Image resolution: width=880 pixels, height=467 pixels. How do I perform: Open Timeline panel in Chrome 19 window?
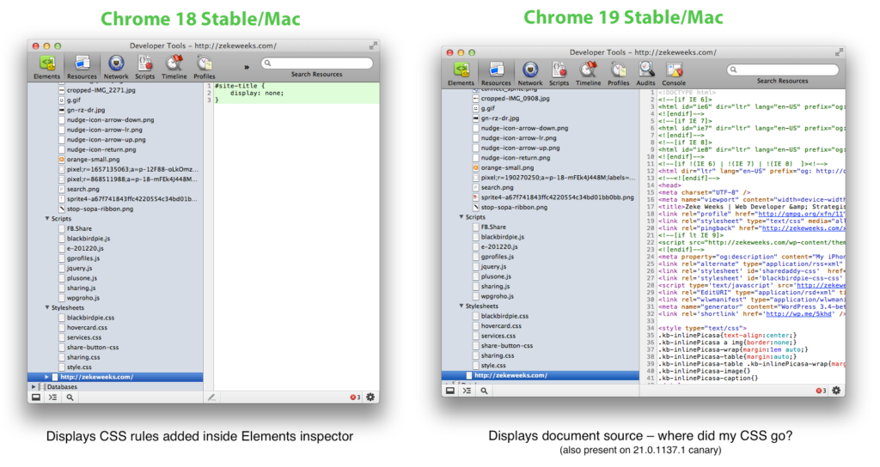(x=588, y=74)
